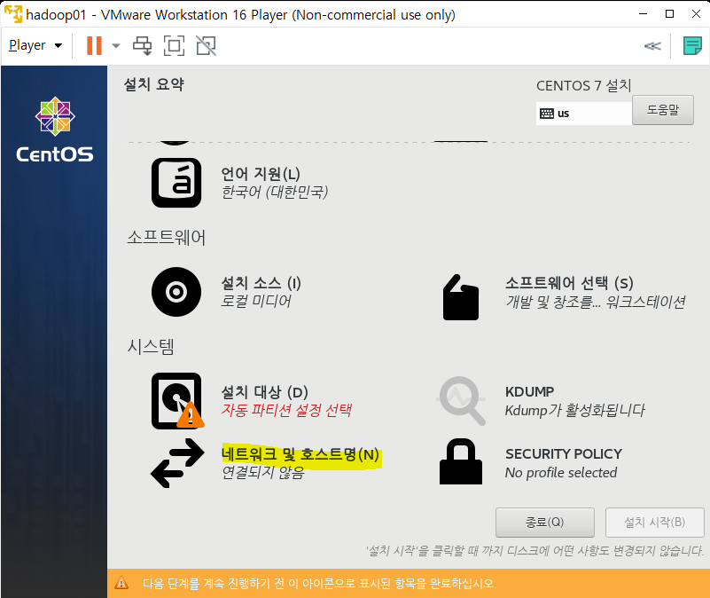Screen dimensions: 710x598
Task: Open 네트워크 및 호스트명(N) settings
Action: (300, 454)
